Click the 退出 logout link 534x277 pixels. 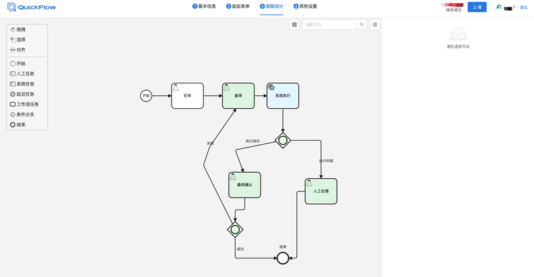pyautogui.click(x=523, y=7)
